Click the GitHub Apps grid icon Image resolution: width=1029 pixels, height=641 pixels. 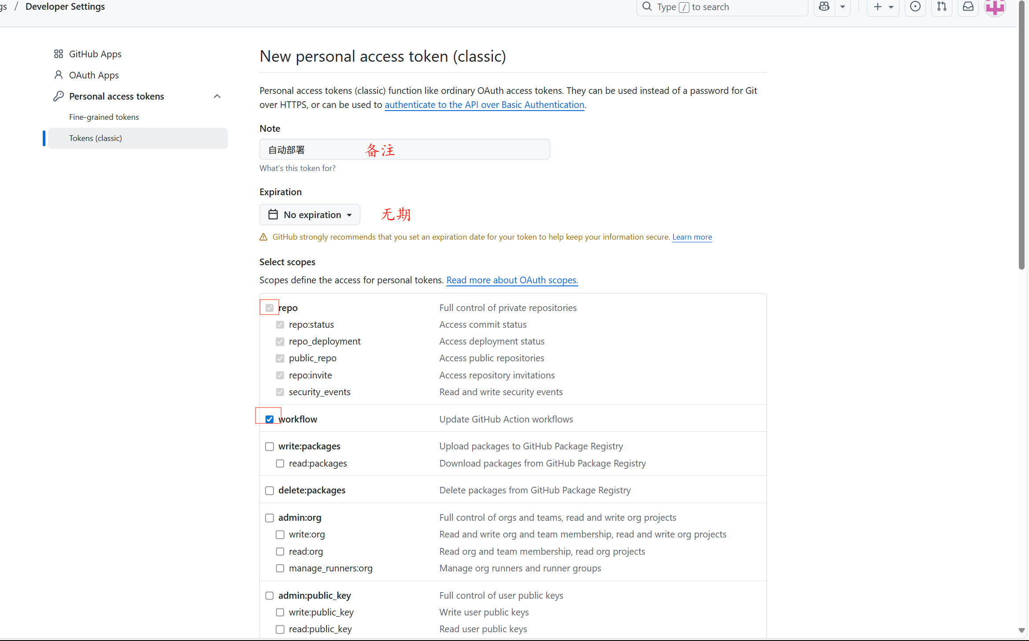[59, 54]
